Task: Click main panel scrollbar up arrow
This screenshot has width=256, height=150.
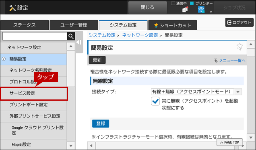Action: pos(251,44)
